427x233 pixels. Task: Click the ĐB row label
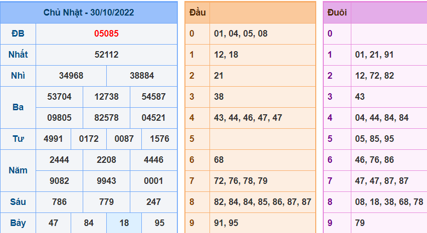point(18,34)
